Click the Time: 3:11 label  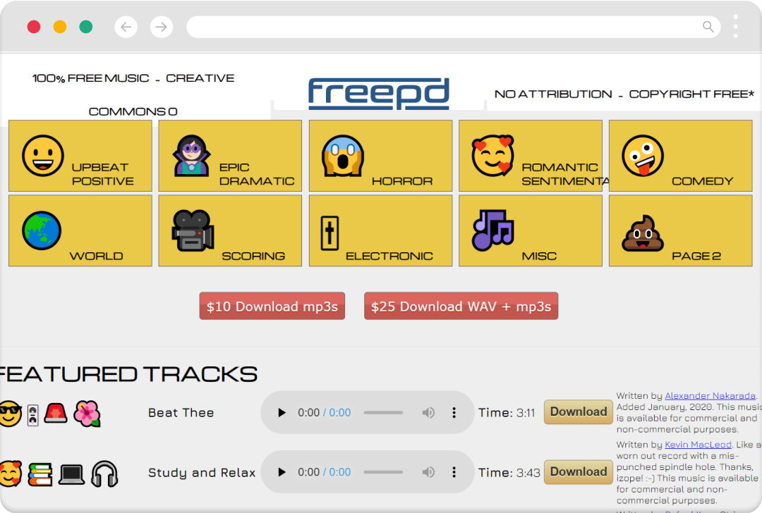pyautogui.click(x=507, y=412)
